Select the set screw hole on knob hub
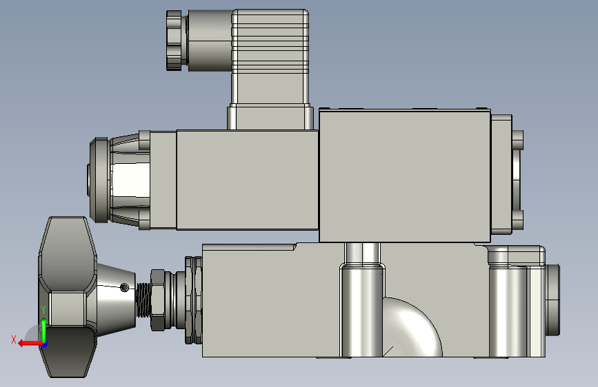This screenshot has height=387, width=598. pyautogui.click(x=124, y=288)
